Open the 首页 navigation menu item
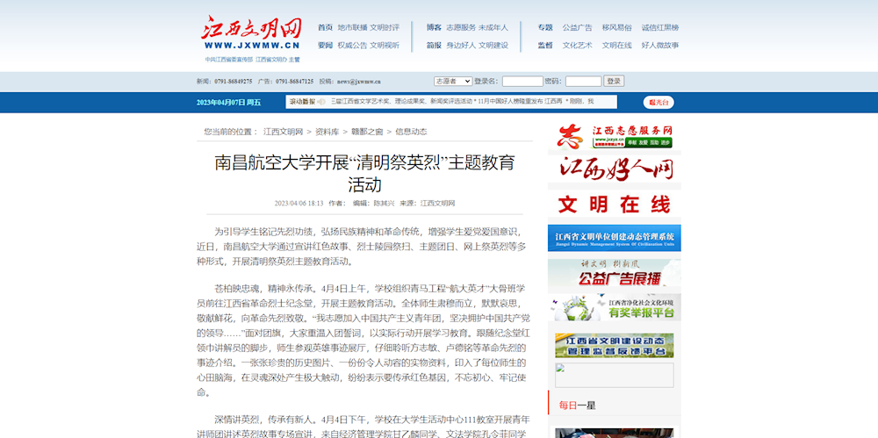This screenshot has height=438, width=878. (x=325, y=27)
